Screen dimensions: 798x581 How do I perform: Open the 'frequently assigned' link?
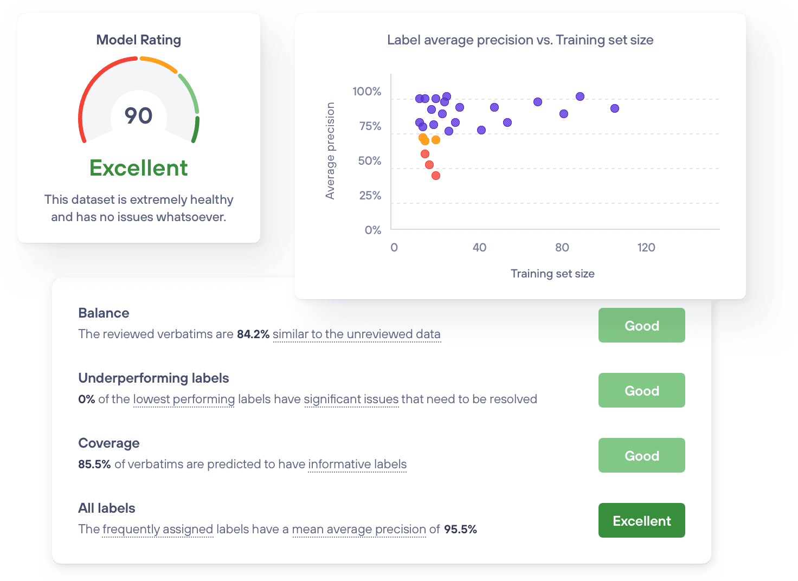158,530
